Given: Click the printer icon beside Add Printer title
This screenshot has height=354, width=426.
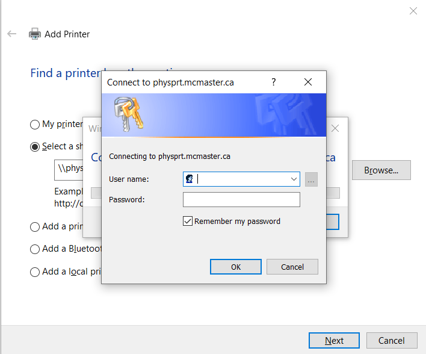Looking at the screenshot, I should coord(35,34).
